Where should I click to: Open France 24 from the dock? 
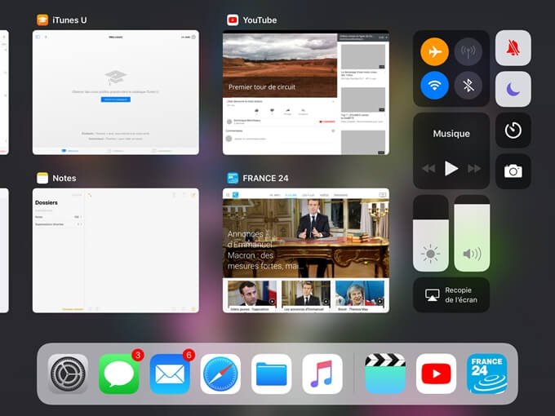pyautogui.click(x=487, y=374)
